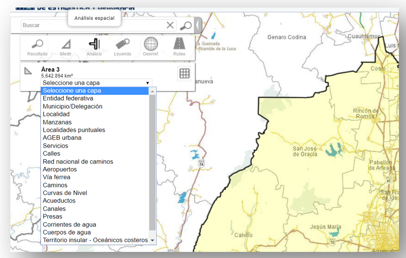Screen dimensions: 406x258
Task: Expand the 'Seleccione una capa' dropdown
Action: tap(96, 83)
